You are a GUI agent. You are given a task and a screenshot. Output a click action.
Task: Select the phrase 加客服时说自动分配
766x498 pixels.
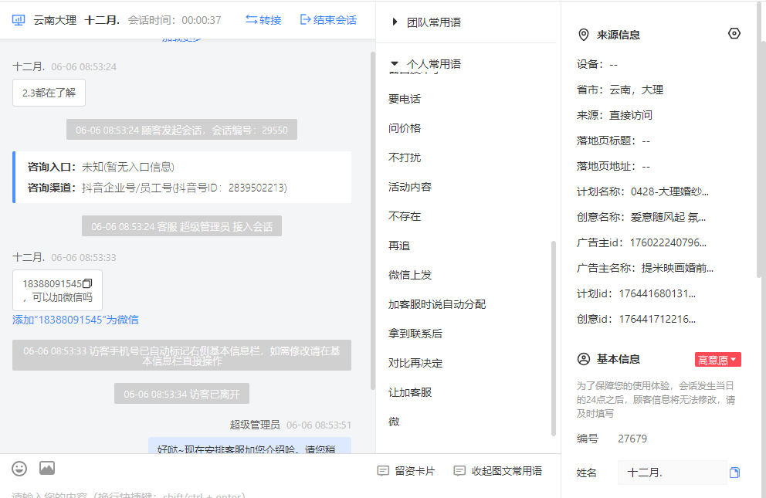[x=437, y=304]
